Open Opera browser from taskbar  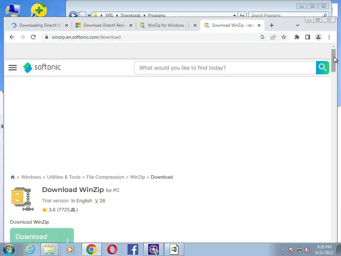112,249
